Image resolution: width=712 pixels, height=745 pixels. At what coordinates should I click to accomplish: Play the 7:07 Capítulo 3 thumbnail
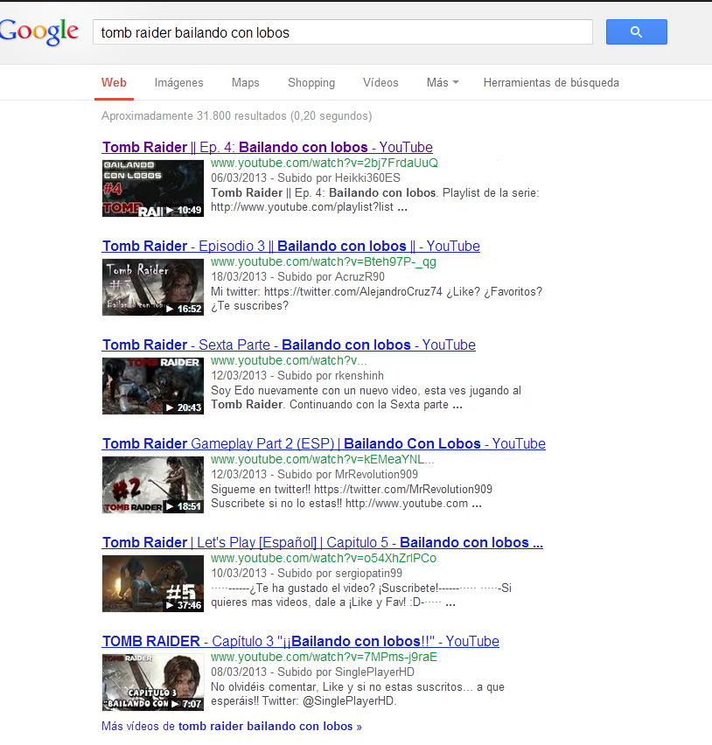(153, 682)
